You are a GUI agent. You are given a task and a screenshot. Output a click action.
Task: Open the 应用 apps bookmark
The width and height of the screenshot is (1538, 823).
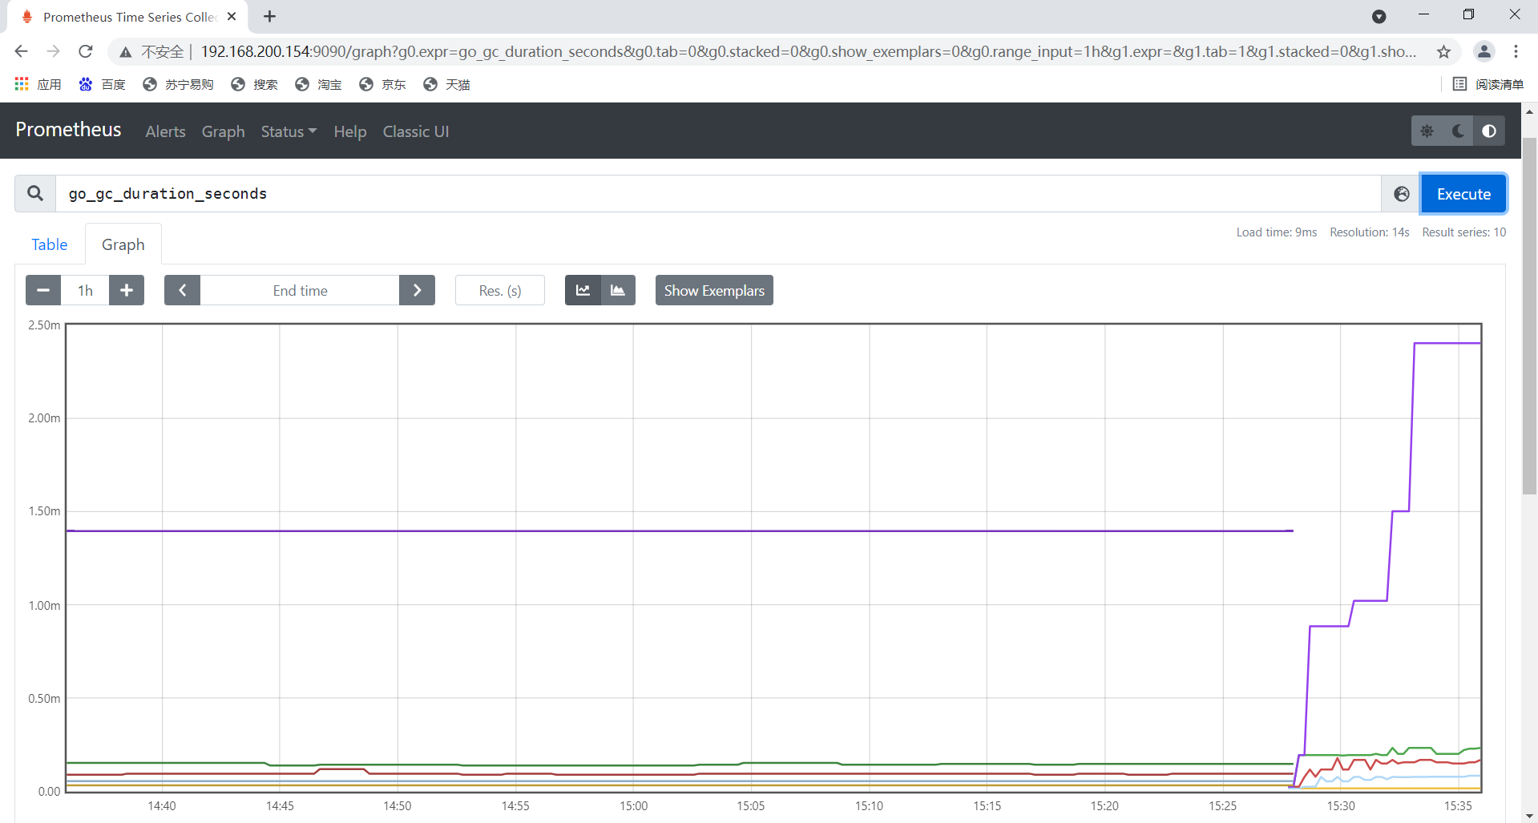pos(38,84)
